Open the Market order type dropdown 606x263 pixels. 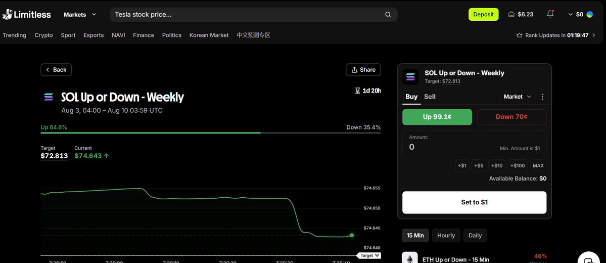click(517, 97)
